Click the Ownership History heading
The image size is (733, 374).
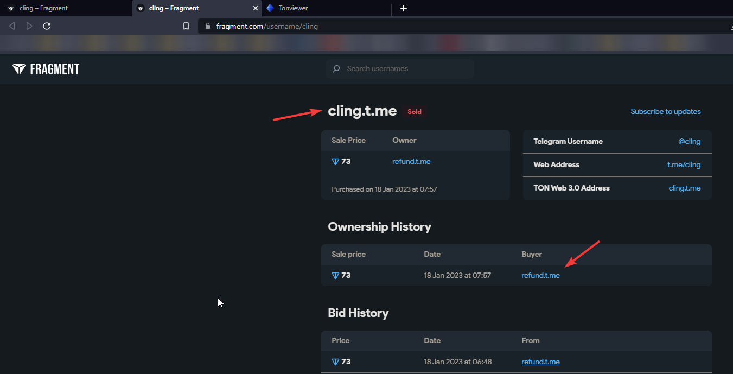379,227
